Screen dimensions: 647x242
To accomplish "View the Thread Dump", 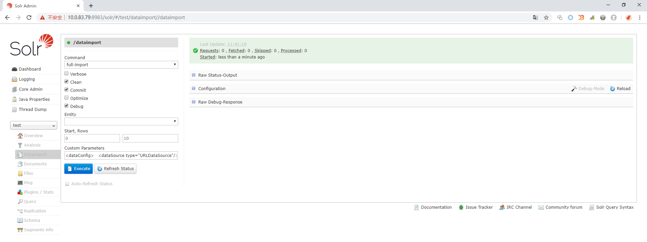I will click(33, 110).
